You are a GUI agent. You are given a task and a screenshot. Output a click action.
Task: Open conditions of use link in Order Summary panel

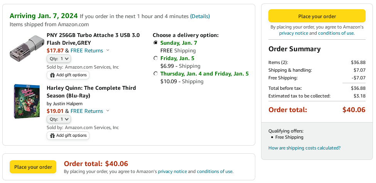[x=336, y=33]
